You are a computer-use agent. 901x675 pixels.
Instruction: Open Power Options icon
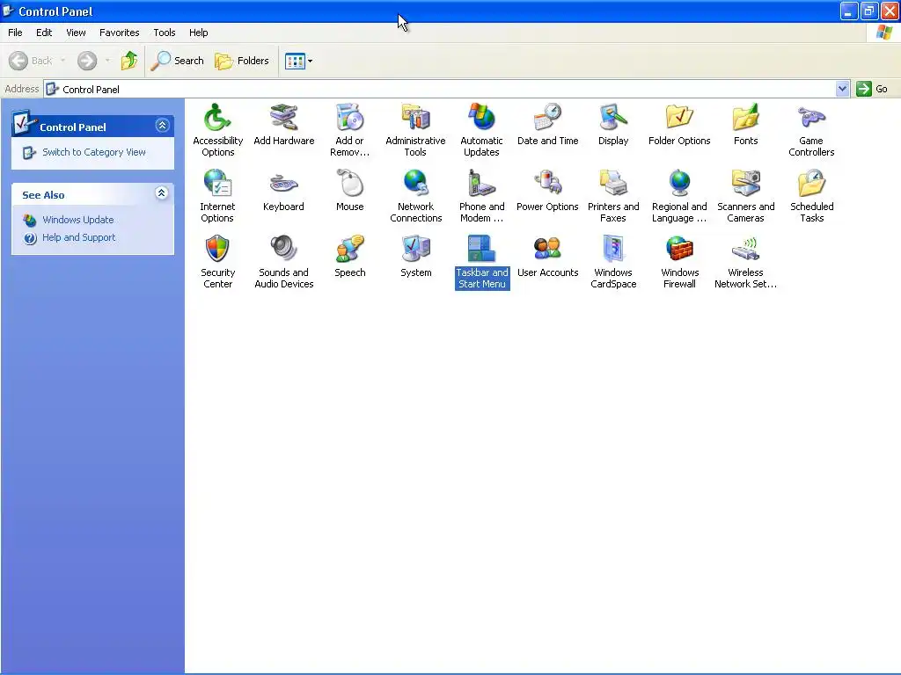click(x=547, y=191)
